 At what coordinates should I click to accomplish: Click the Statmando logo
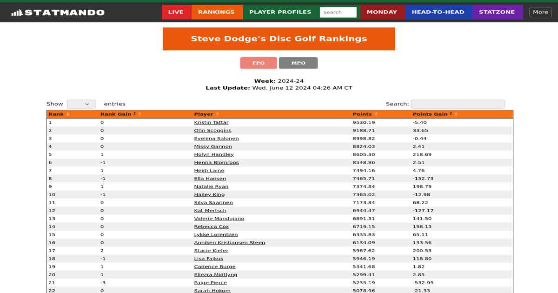tap(58, 13)
